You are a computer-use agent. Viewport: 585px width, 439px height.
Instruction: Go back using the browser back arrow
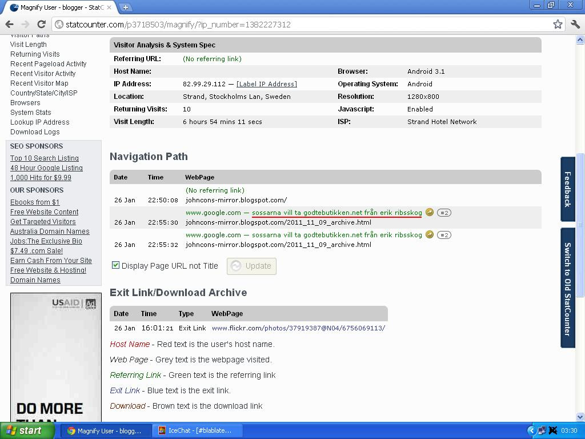click(x=10, y=24)
